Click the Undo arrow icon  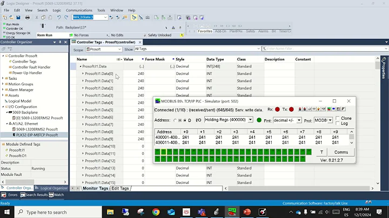click(59, 17)
